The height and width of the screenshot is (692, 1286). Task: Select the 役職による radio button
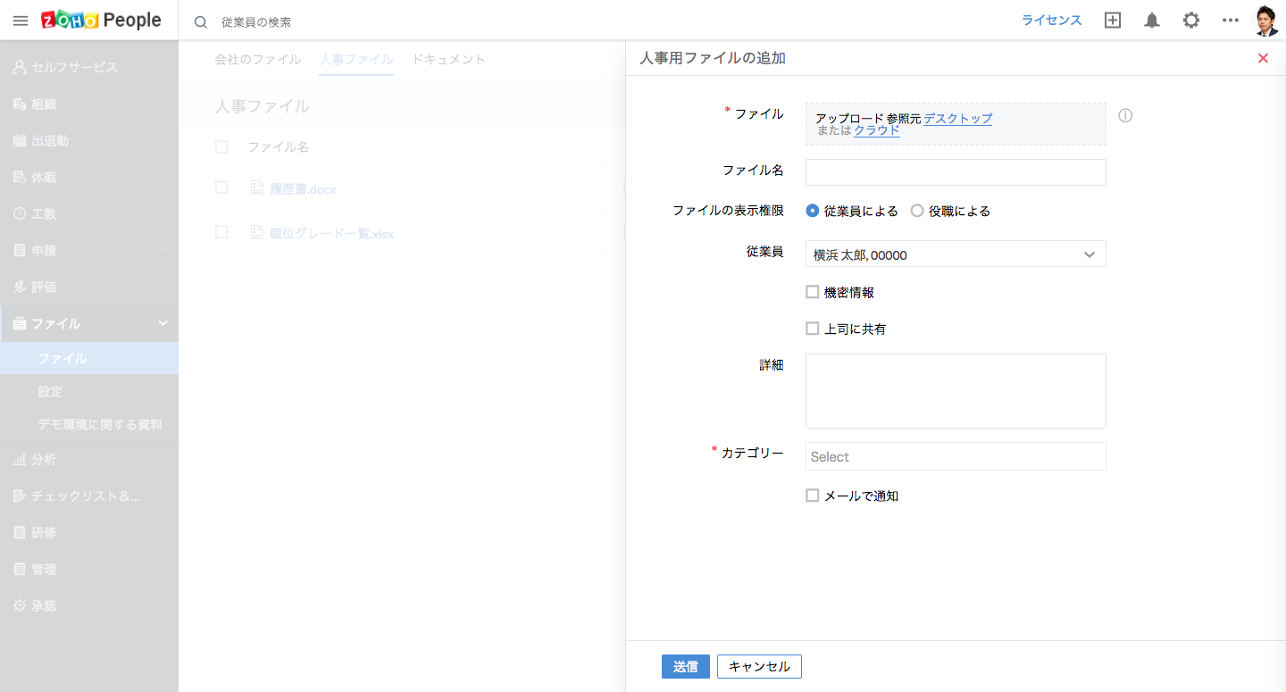click(917, 212)
